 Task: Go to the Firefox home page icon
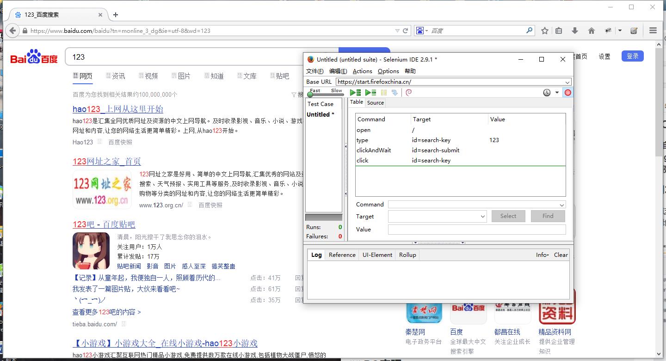tap(591, 31)
